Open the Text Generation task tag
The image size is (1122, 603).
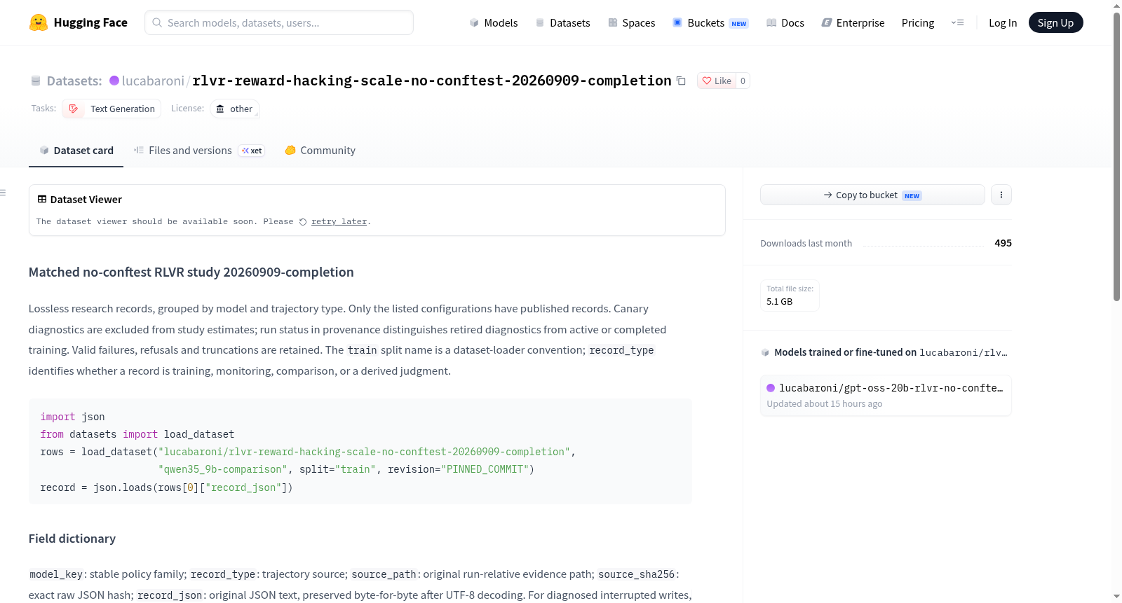(111, 109)
